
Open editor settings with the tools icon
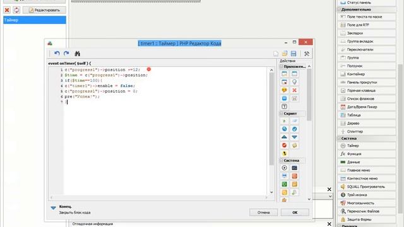click(x=307, y=54)
